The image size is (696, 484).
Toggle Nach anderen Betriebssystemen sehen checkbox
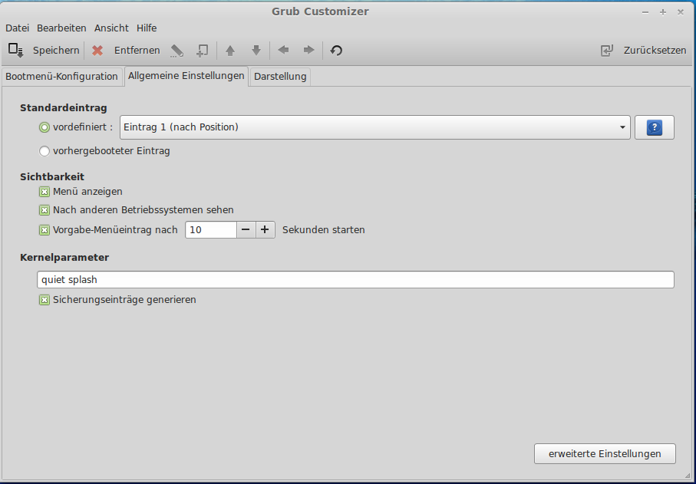[45, 210]
